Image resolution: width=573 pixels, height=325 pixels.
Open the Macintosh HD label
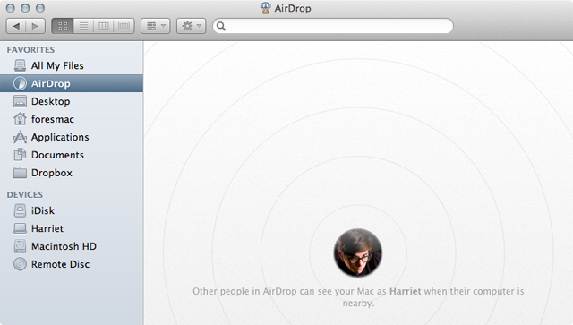click(x=64, y=246)
